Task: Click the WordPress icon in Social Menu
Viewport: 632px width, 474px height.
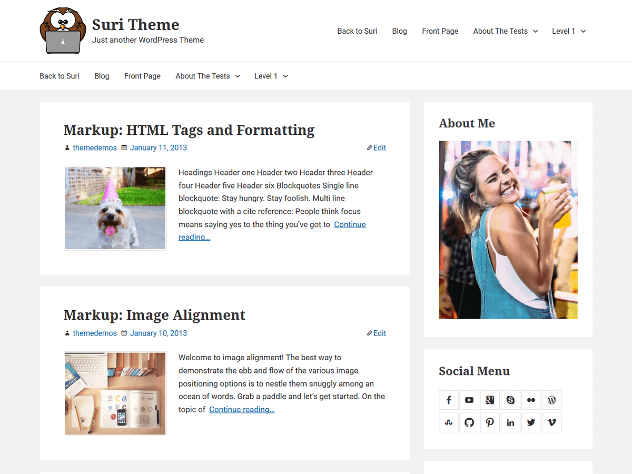Action: coord(552,400)
